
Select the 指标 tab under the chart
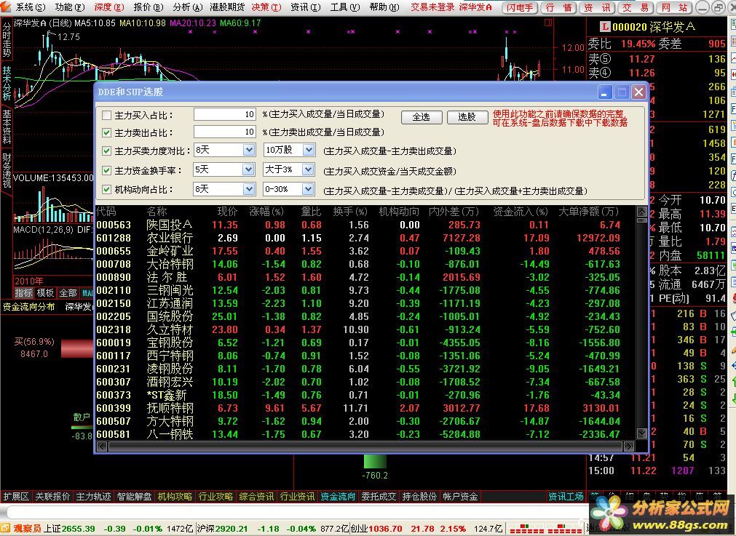(x=23, y=293)
